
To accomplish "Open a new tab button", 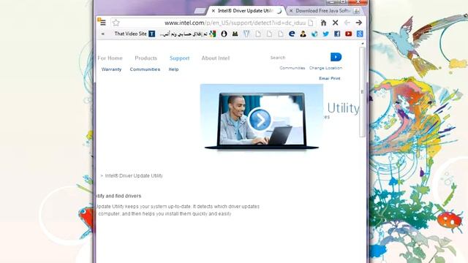I will (x=200, y=11).
